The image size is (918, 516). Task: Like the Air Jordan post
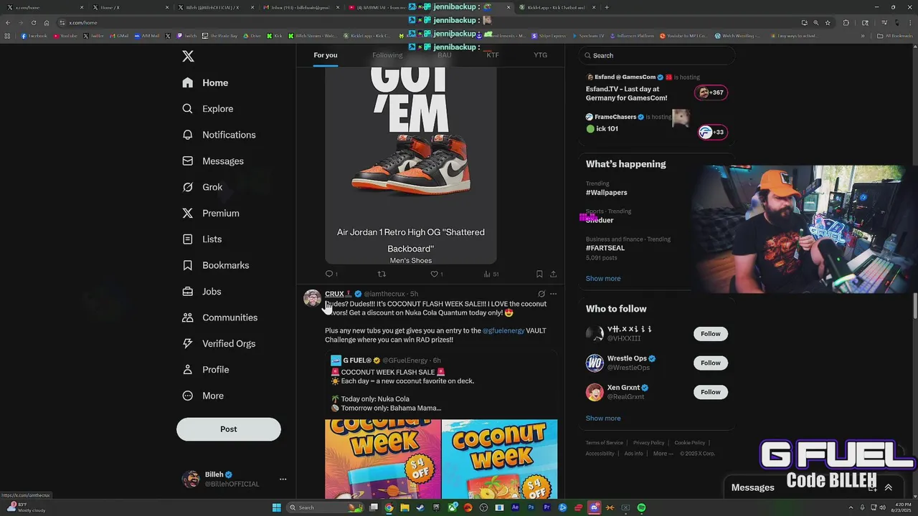[434, 274]
